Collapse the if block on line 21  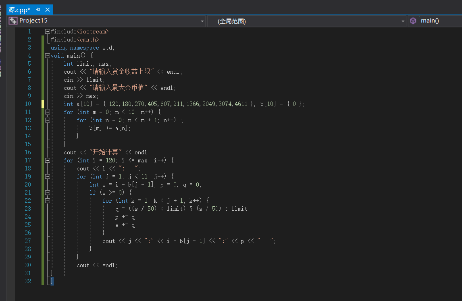point(47,193)
